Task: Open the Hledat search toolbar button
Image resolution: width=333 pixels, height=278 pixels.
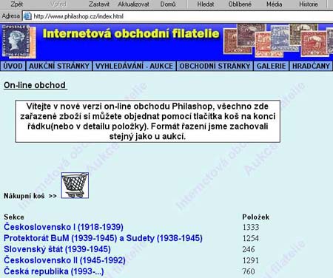Action: [206, 4]
